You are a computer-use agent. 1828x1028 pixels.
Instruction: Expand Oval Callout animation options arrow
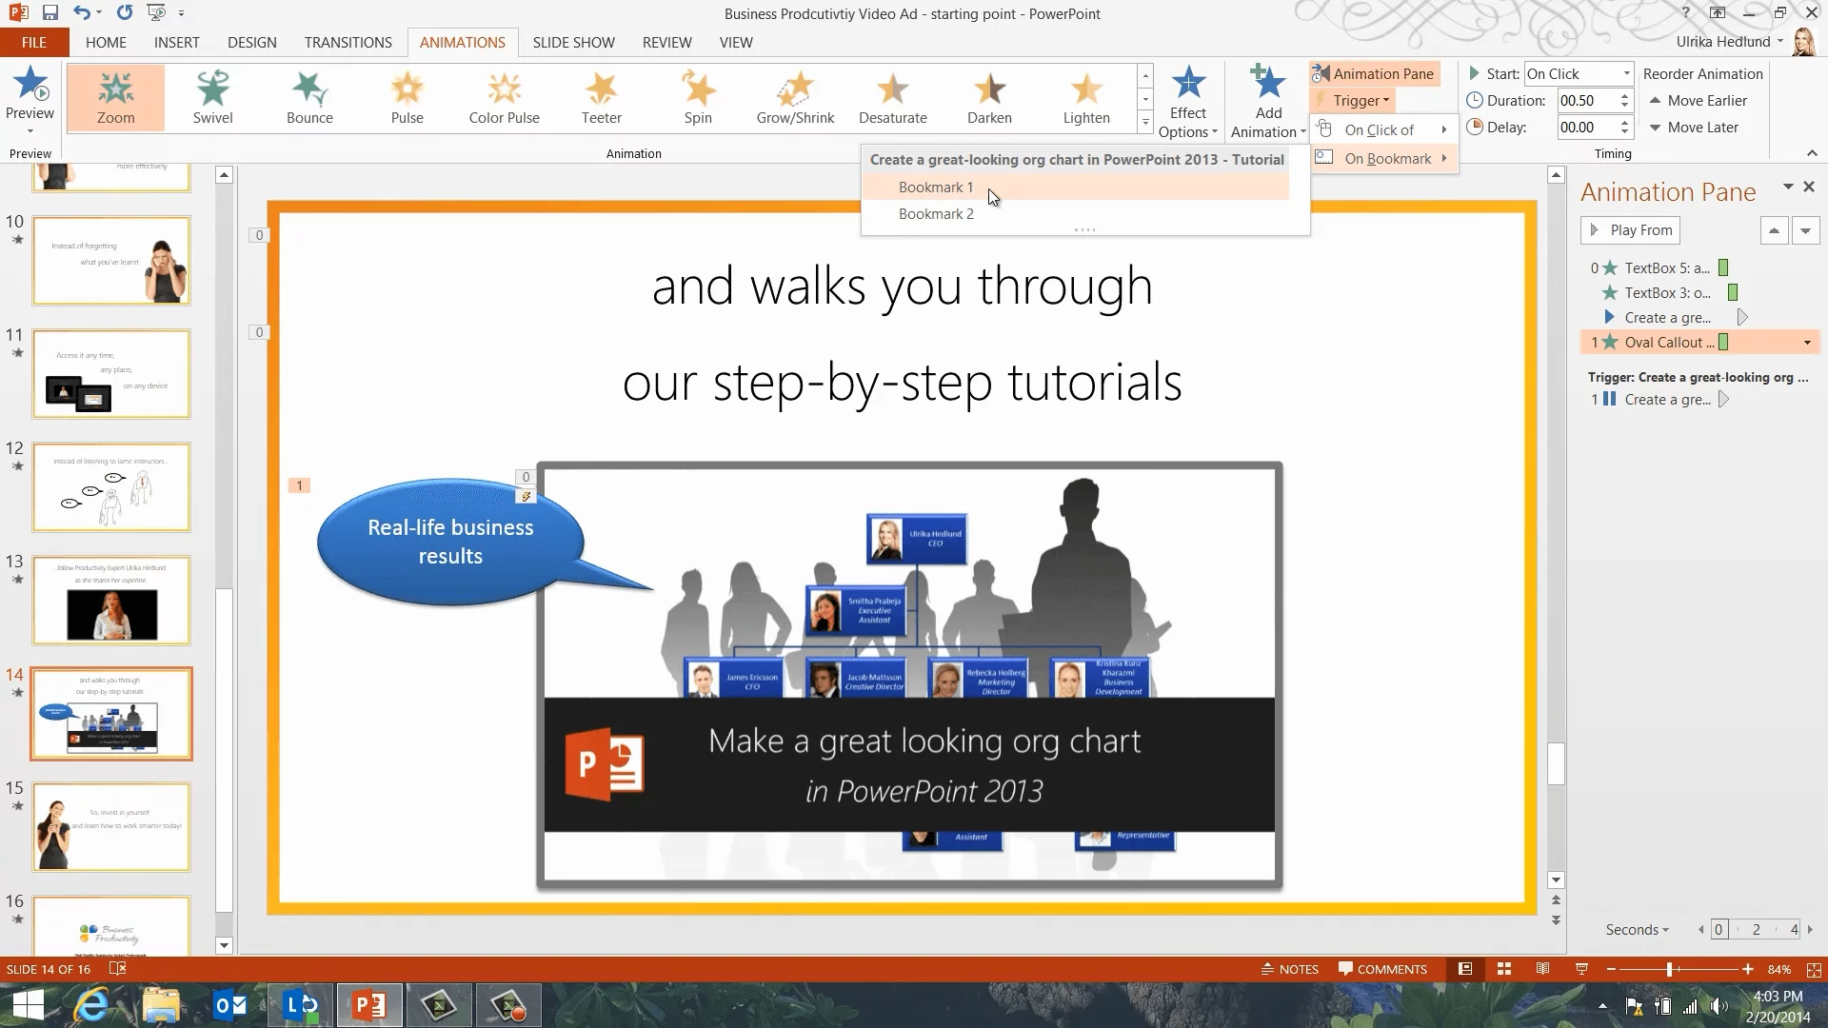(x=1807, y=343)
